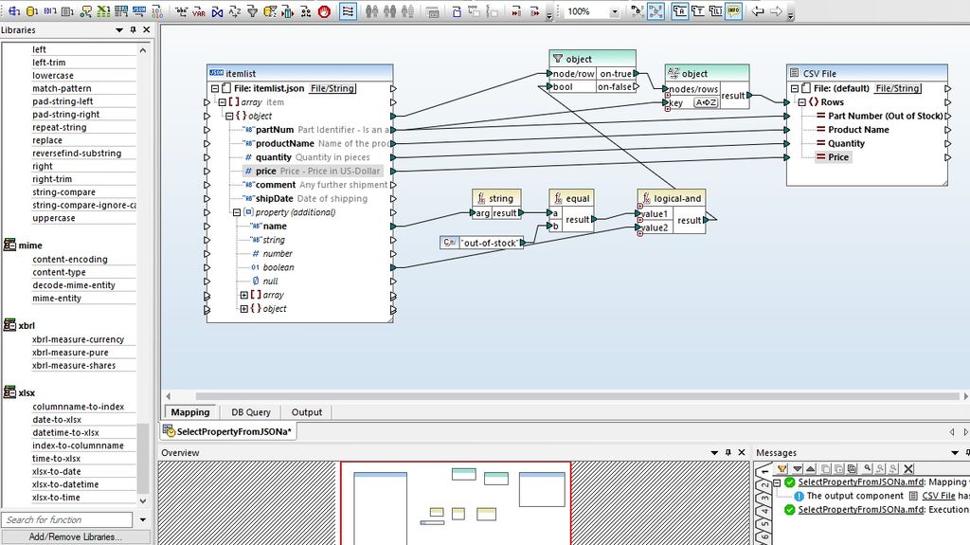
Task: Toggle the highlighted connector-lines toolbar button
Action: 348,12
